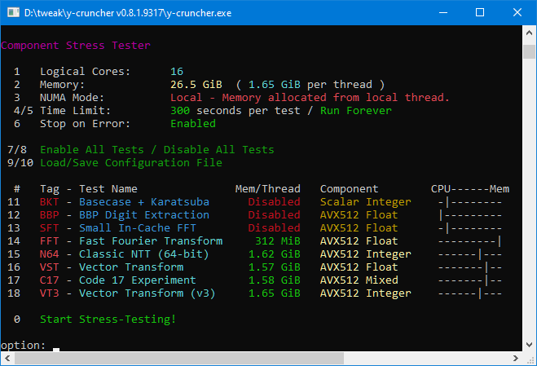Click the 'Component Stress Tester' heading

(x=75, y=45)
